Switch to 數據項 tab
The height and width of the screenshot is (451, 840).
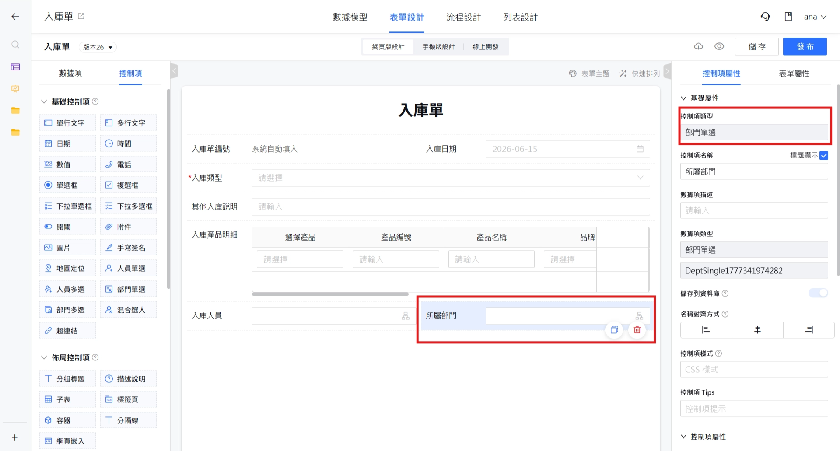click(70, 73)
